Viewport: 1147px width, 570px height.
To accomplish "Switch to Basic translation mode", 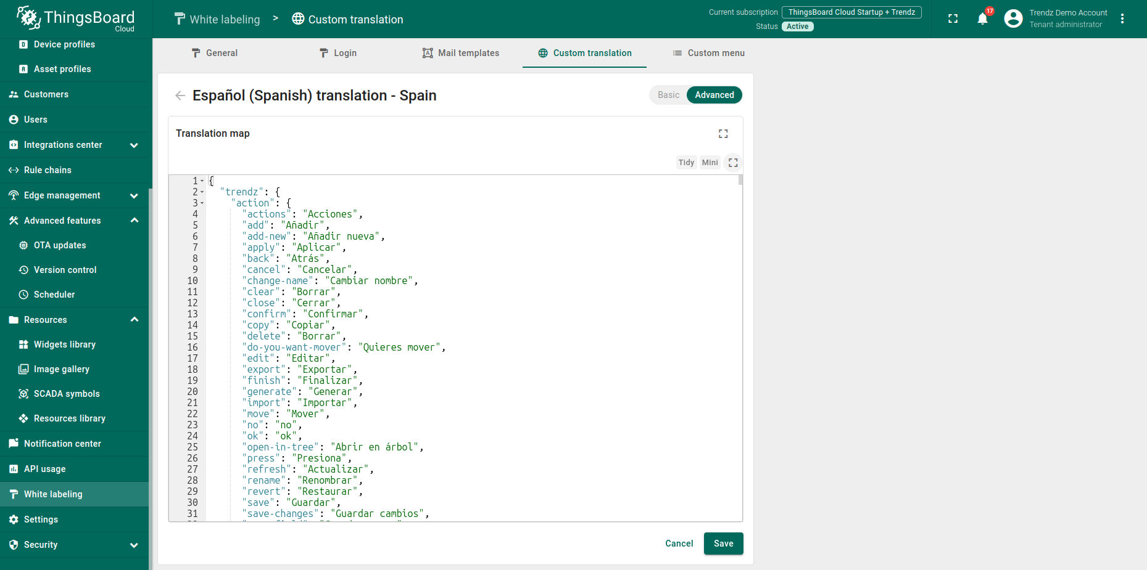I will point(668,95).
